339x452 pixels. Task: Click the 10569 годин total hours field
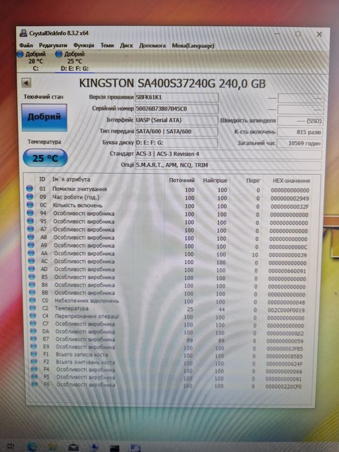tap(300, 143)
